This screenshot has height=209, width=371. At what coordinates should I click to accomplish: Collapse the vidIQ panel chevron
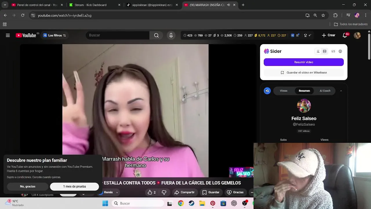pos(341,91)
